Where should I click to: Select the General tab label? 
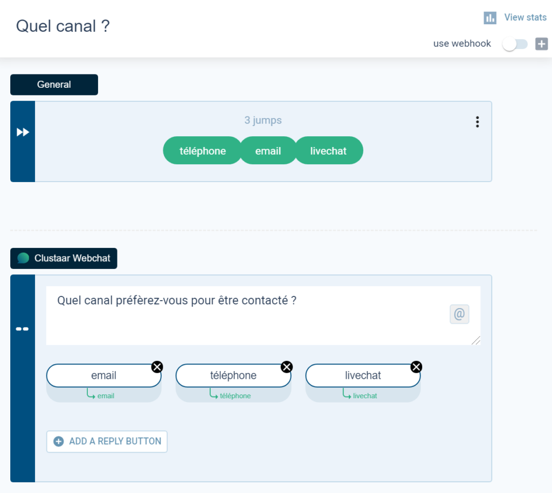point(54,85)
